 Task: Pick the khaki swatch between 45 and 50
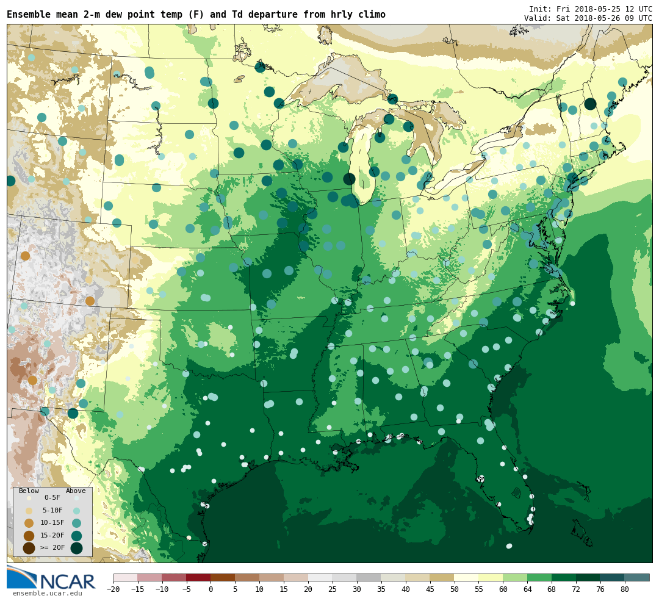[442, 577]
